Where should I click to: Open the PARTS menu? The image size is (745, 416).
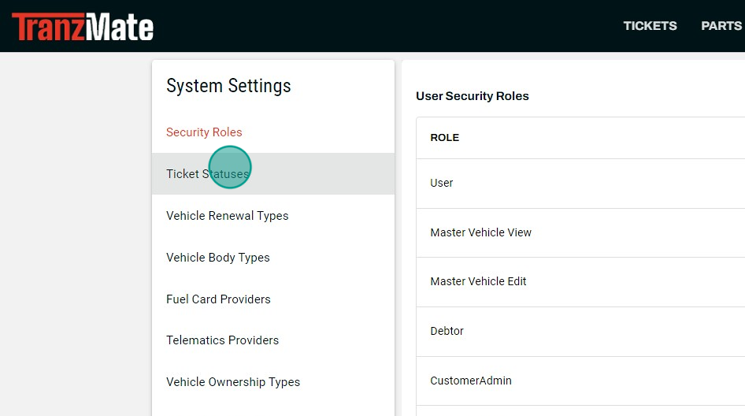coord(721,26)
